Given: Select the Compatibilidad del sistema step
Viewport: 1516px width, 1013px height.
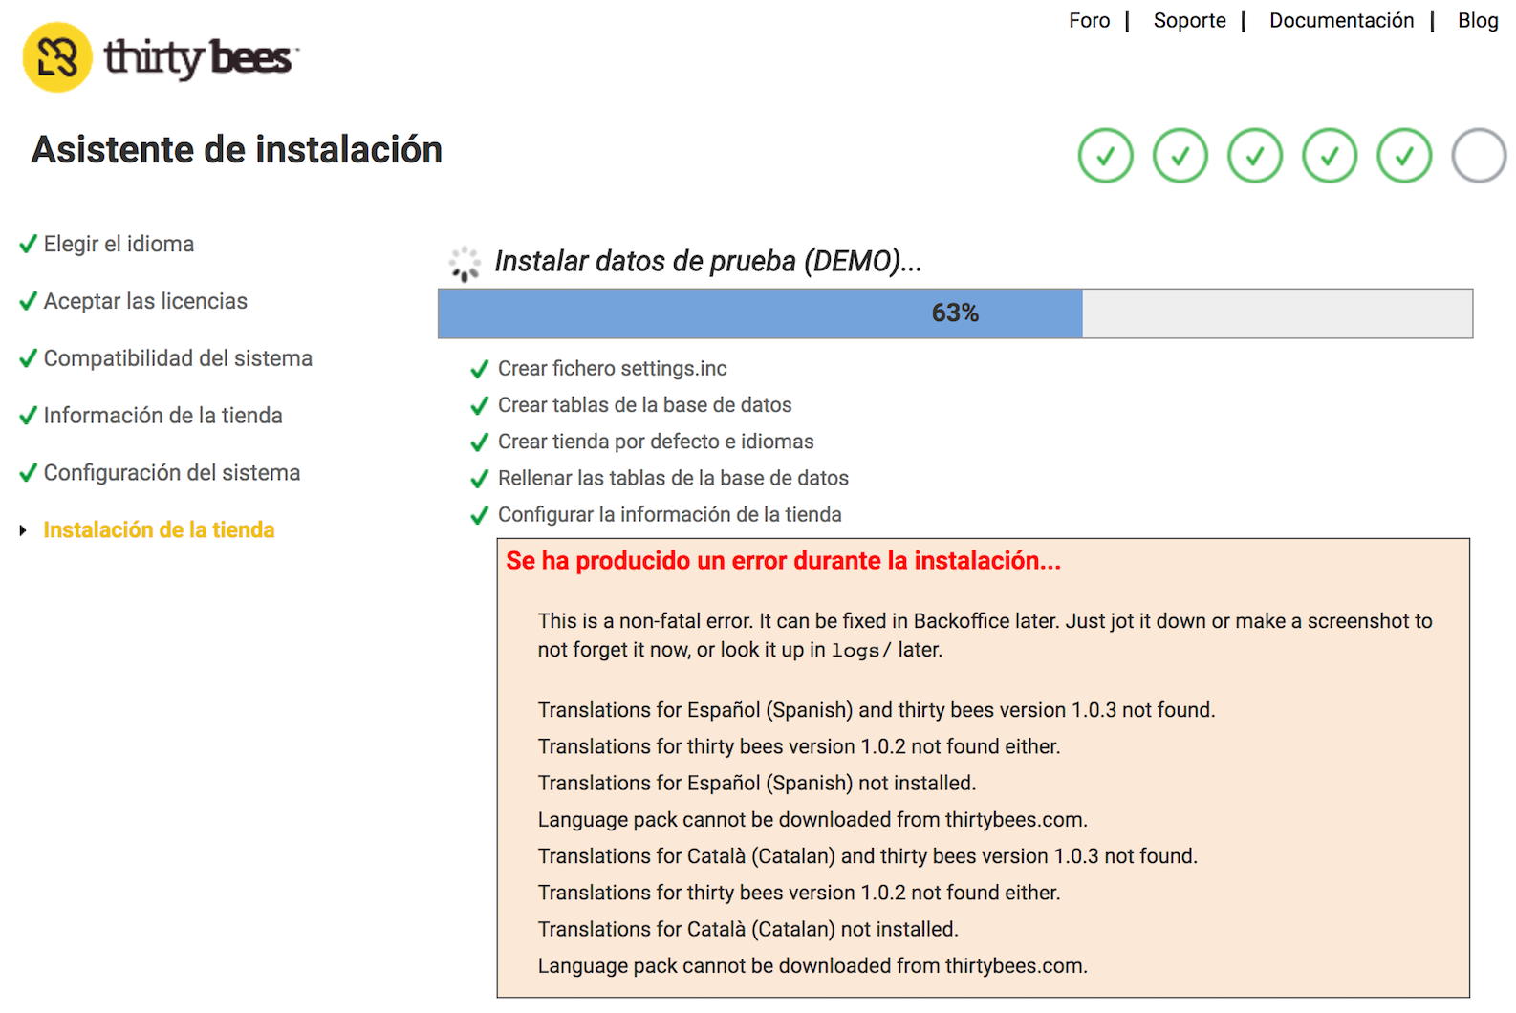Looking at the screenshot, I should [x=178, y=358].
